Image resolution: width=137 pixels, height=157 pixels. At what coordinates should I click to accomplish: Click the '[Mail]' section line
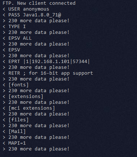click(x=14, y=132)
